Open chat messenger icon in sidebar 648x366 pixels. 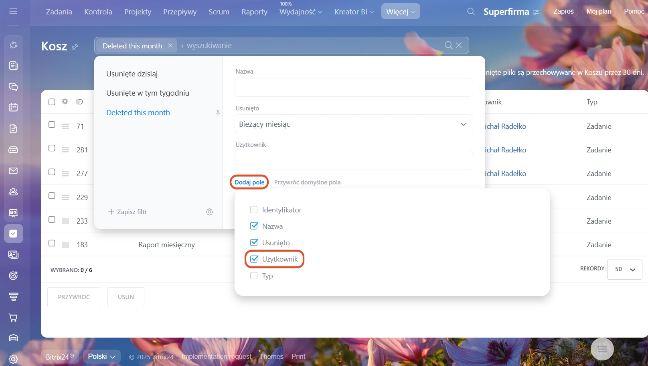coord(13,87)
